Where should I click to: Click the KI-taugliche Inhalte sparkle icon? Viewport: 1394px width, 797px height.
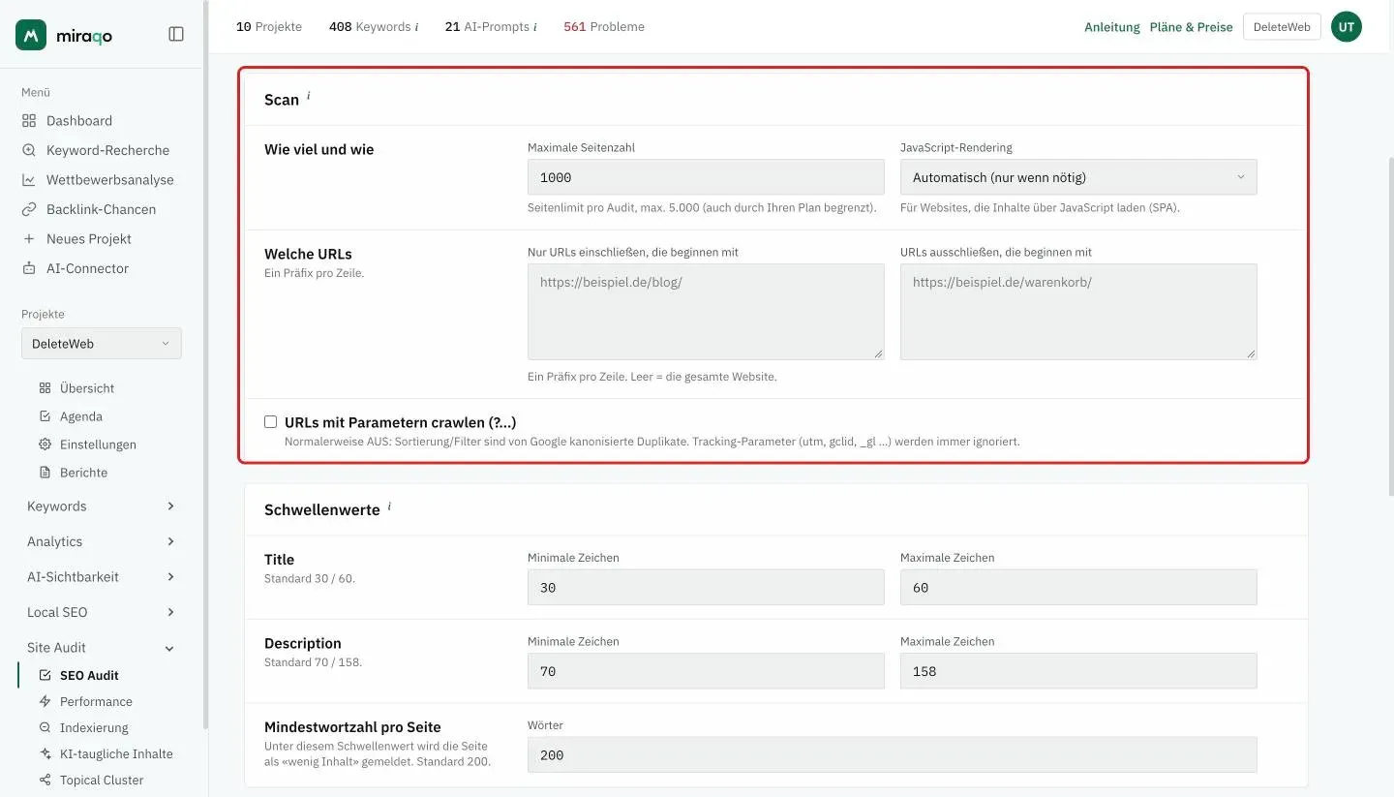(x=45, y=753)
